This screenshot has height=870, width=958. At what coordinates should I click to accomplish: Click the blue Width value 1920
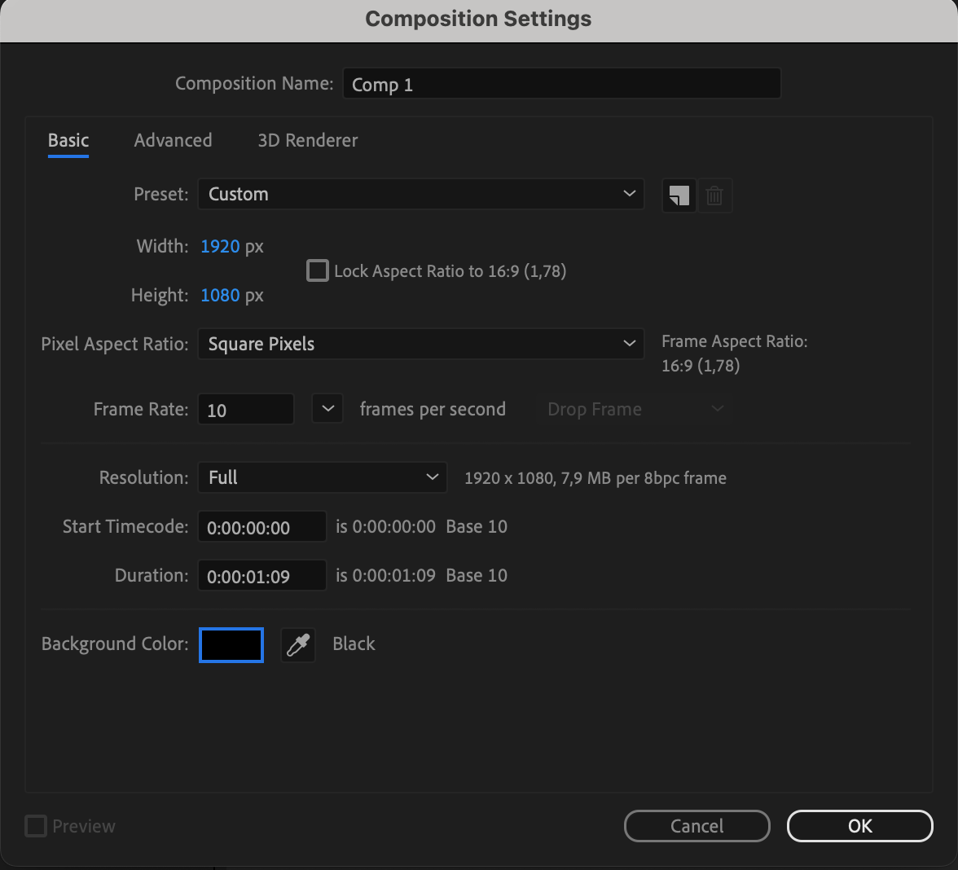(x=220, y=246)
